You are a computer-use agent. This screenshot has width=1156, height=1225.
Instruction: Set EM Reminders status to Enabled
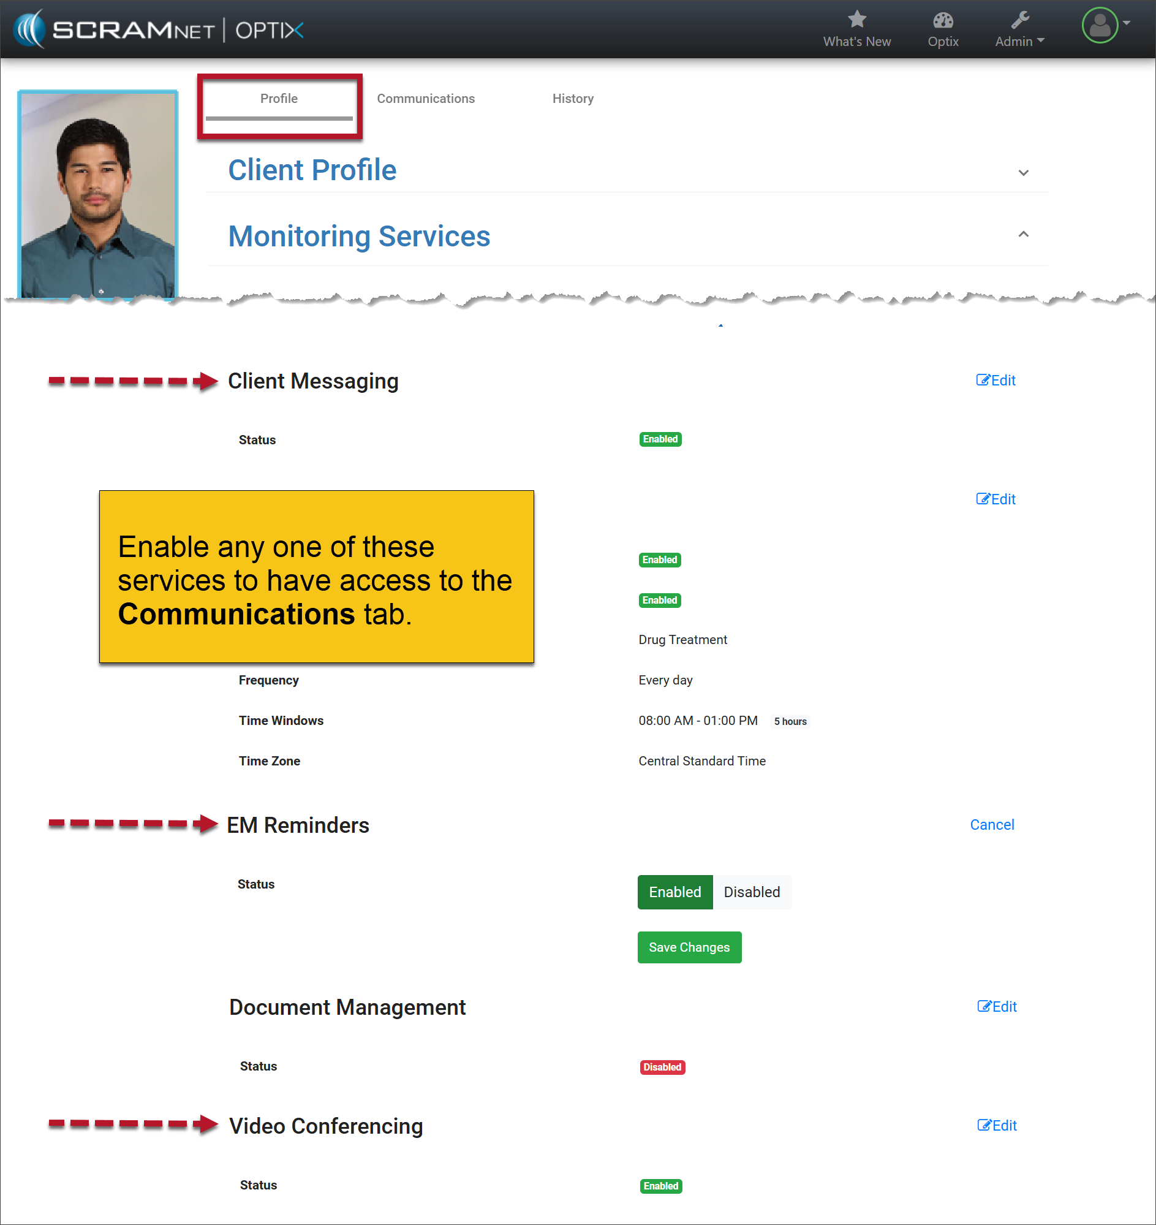point(674,892)
